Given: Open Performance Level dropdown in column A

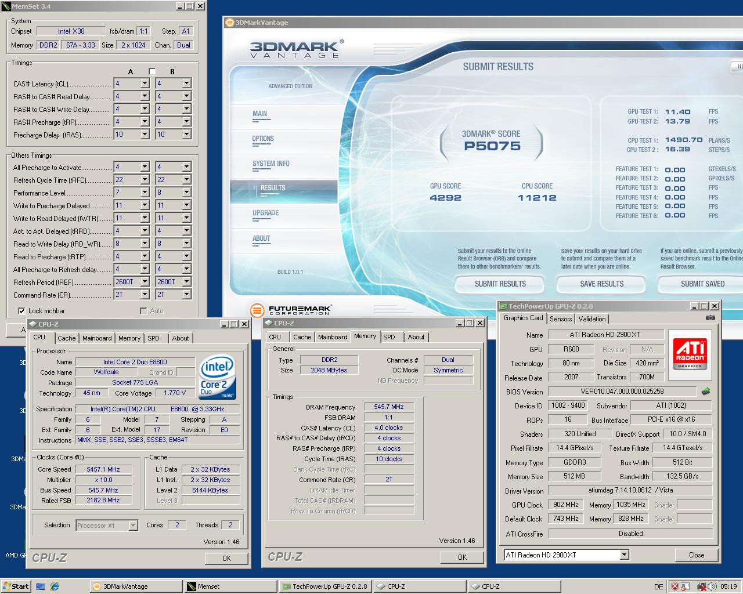Looking at the screenshot, I should [145, 193].
